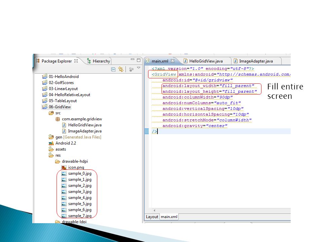The width and height of the screenshot is (323, 242).
Task: Click the android:stretchMode attribute line
Action: coord(207,120)
